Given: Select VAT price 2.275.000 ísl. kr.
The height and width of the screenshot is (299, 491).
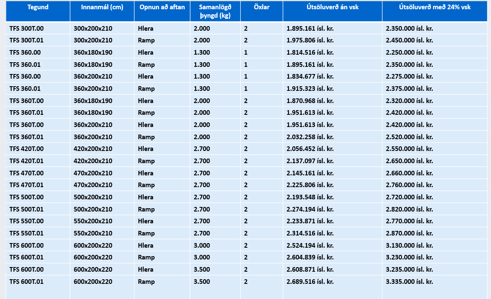Looking at the screenshot, I should pos(409,77).
